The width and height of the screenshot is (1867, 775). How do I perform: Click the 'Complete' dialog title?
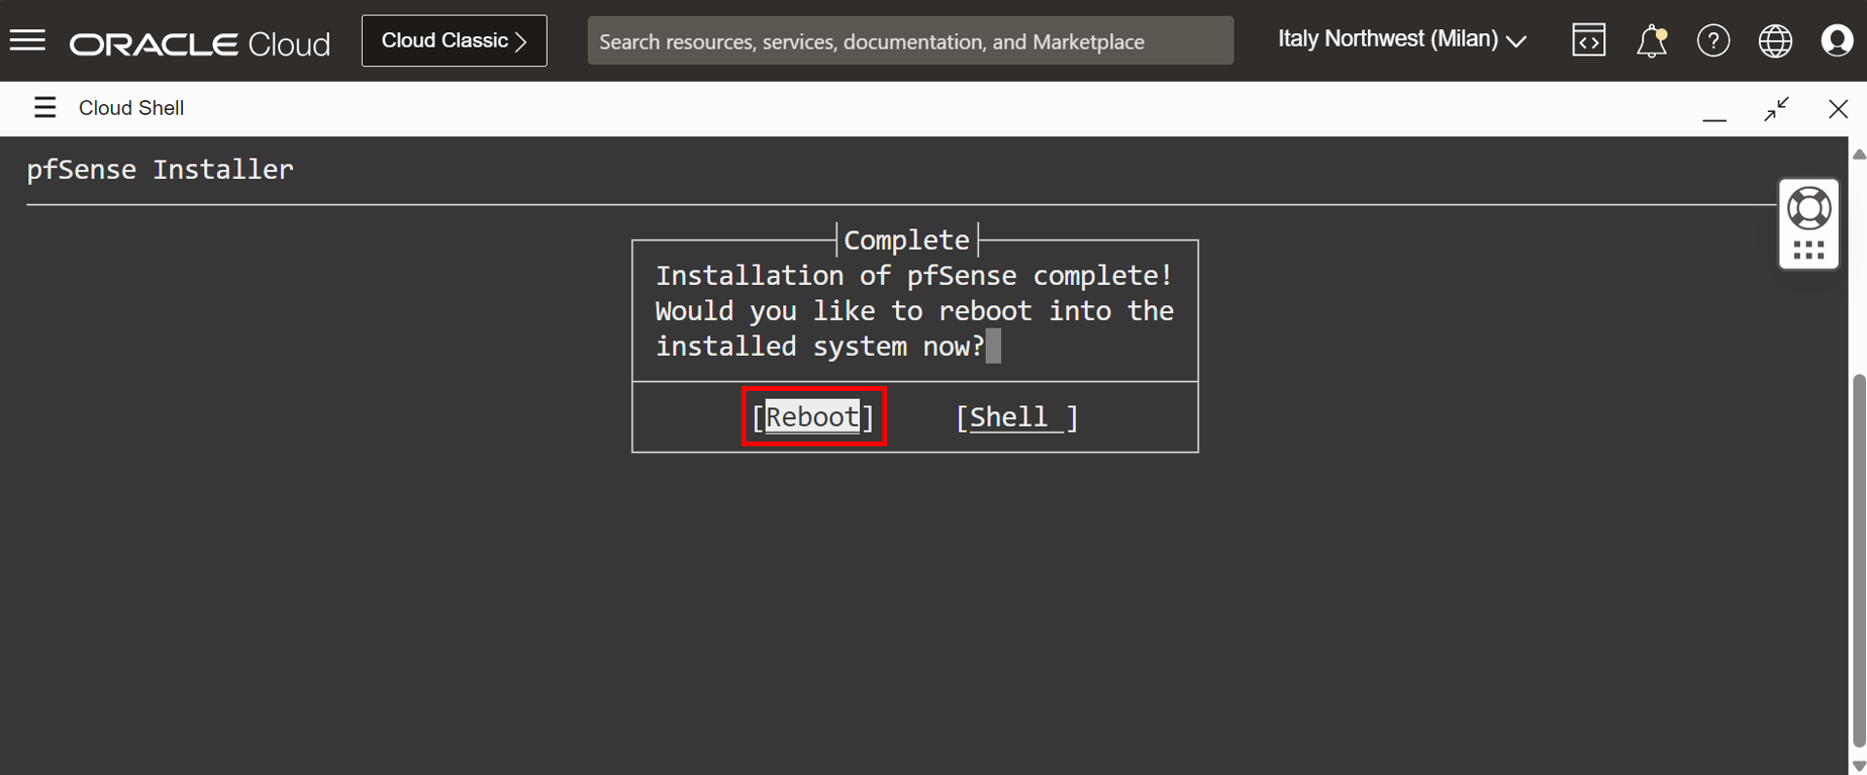[907, 240]
